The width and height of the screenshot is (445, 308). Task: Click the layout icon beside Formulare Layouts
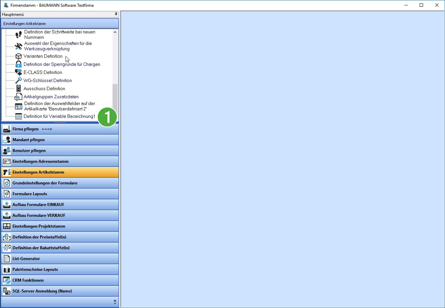point(7,194)
